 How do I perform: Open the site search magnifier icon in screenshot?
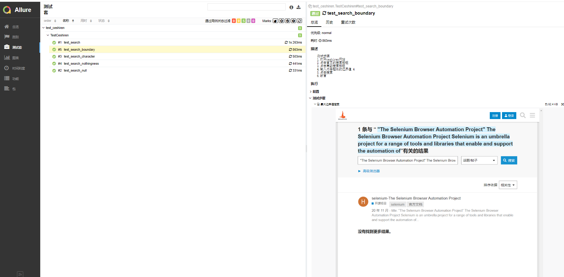pyautogui.click(x=523, y=115)
